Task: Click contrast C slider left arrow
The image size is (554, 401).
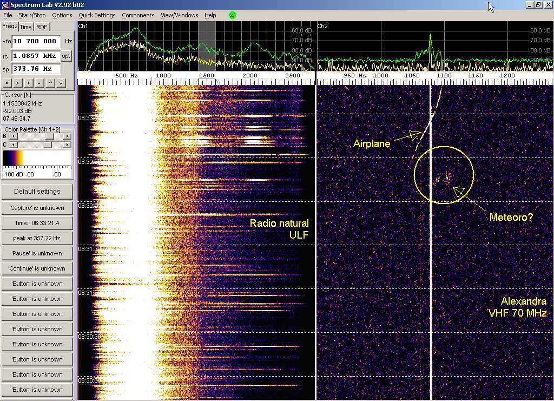Action: pyautogui.click(x=12, y=145)
